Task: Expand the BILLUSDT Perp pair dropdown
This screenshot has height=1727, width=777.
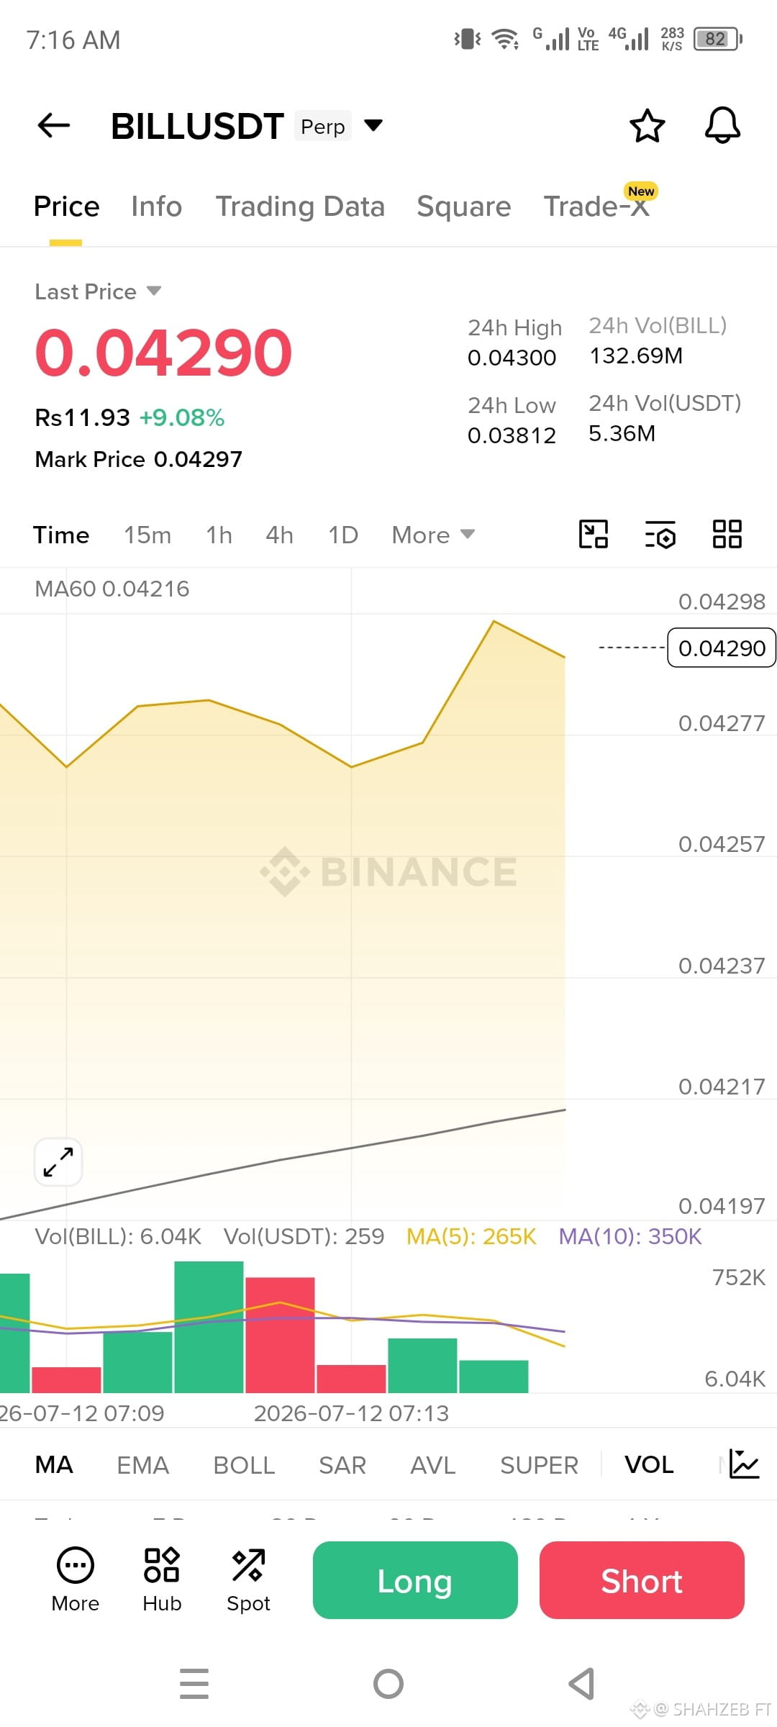Action: point(373,126)
